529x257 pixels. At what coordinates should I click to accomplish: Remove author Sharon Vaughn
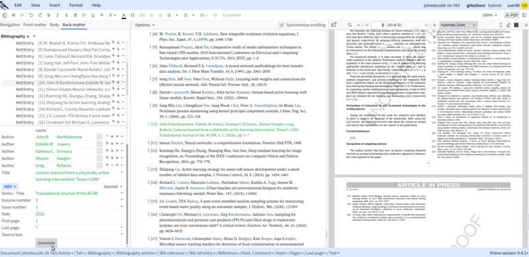point(122,158)
